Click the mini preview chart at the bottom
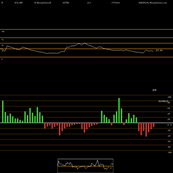 pyautogui.click(x=85, y=166)
